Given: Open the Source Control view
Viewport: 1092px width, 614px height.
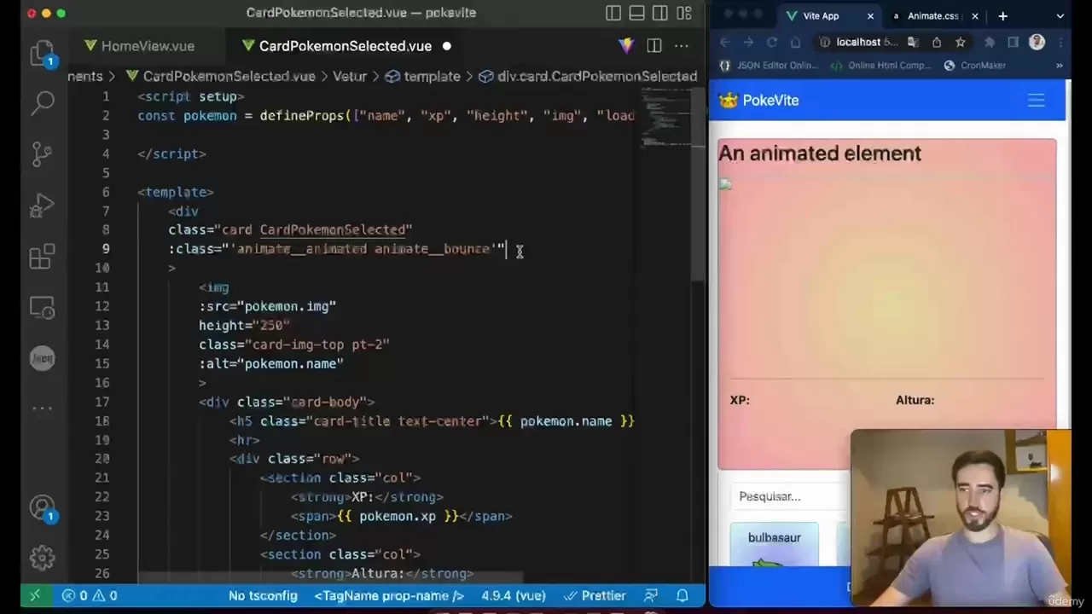Looking at the screenshot, I should click(x=43, y=153).
